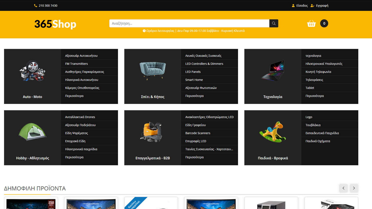Select the armchair Σπίτι & Κήπος image
Viewport: 372px width, 209px height.
tap(153, 71)
